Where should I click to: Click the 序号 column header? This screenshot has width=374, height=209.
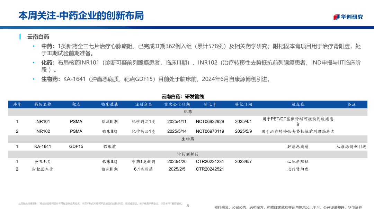coord(17,104)
